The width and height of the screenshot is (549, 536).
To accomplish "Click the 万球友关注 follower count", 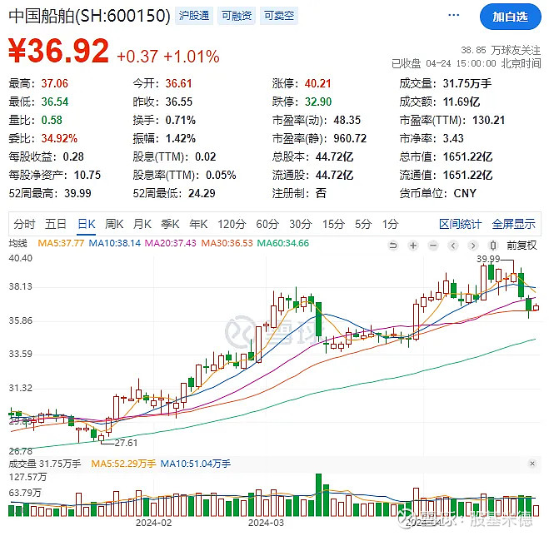I will pyautogui.click(x=501, y=51).
